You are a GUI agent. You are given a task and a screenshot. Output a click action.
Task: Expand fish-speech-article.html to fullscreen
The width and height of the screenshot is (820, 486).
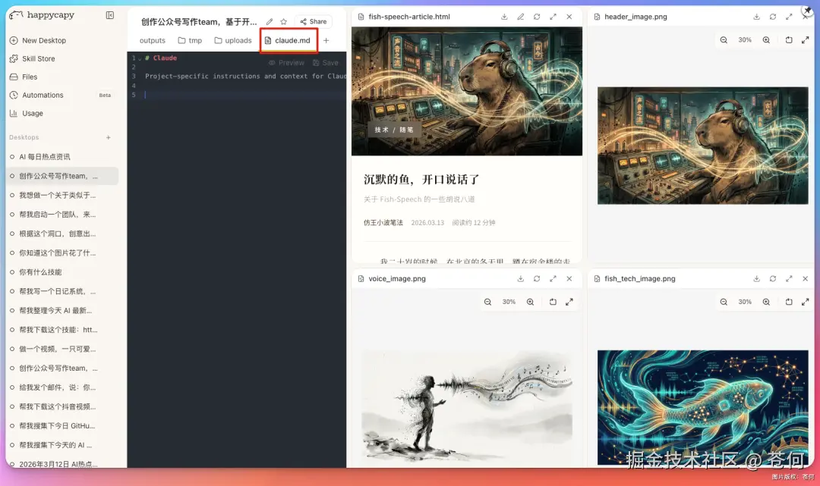pyautogui.click(x=553, y=17)
